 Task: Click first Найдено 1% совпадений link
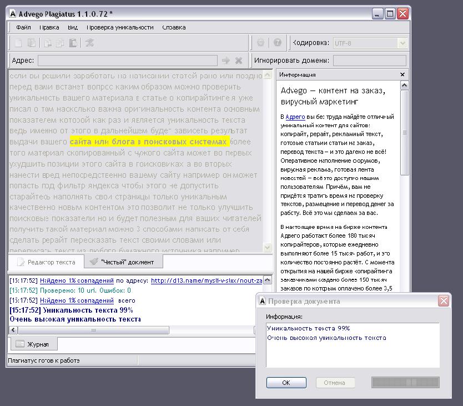[x=77, y=280]
